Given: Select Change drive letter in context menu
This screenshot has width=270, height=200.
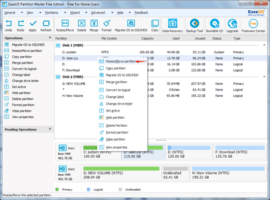Looking at the screenshot, I should coord(123,104).
